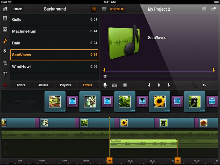Click the 0:00:00.00 timecode display

coord(117,9)
